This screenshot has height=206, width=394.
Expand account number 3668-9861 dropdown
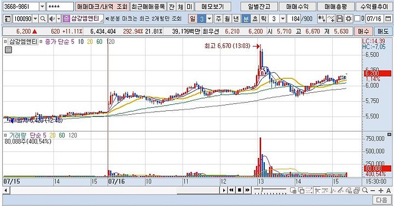[x=43, y=7]
